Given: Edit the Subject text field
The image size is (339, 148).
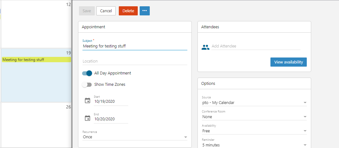Looking at the screenshot, I should pyautogui.click(x=135, y=46).
